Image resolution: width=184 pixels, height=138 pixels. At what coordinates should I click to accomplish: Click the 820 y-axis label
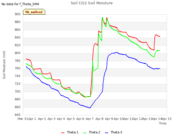[x=18, y=45]
